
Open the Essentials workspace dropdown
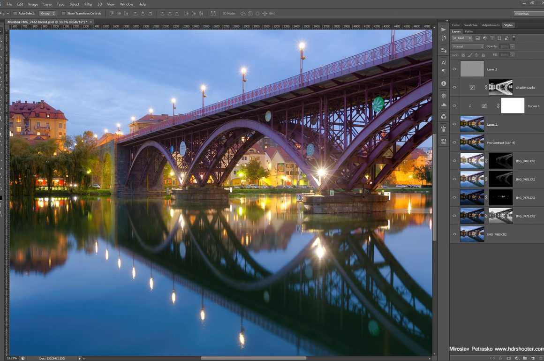pos(528,14)
